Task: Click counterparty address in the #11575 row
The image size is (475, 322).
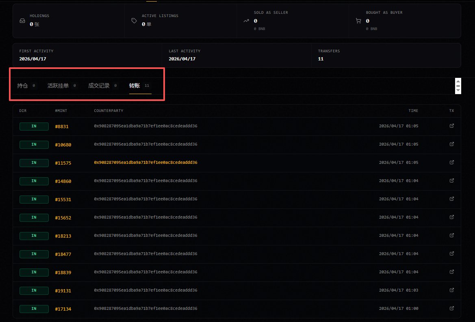Action: coord(145,162)
